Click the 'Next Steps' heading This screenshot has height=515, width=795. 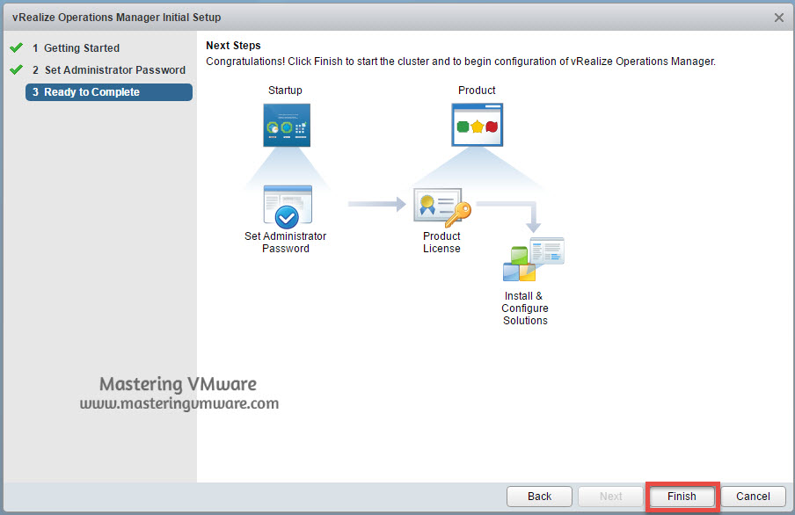[233, 46]
